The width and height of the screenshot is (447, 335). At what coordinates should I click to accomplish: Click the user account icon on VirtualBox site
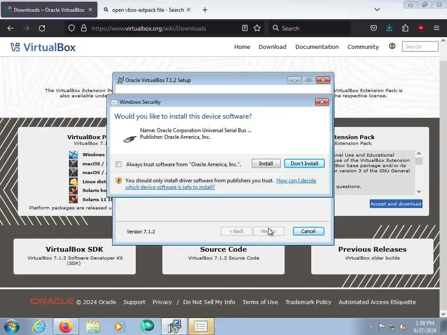click(392, 46)
